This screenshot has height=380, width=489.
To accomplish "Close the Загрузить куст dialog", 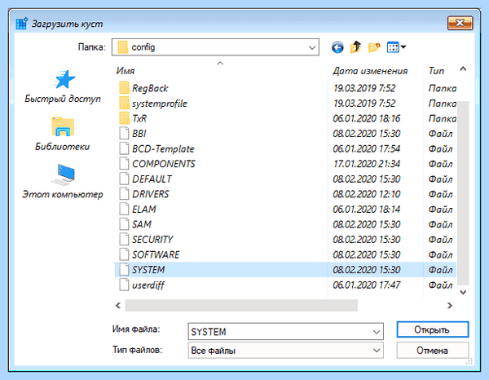I will (460, 23).
